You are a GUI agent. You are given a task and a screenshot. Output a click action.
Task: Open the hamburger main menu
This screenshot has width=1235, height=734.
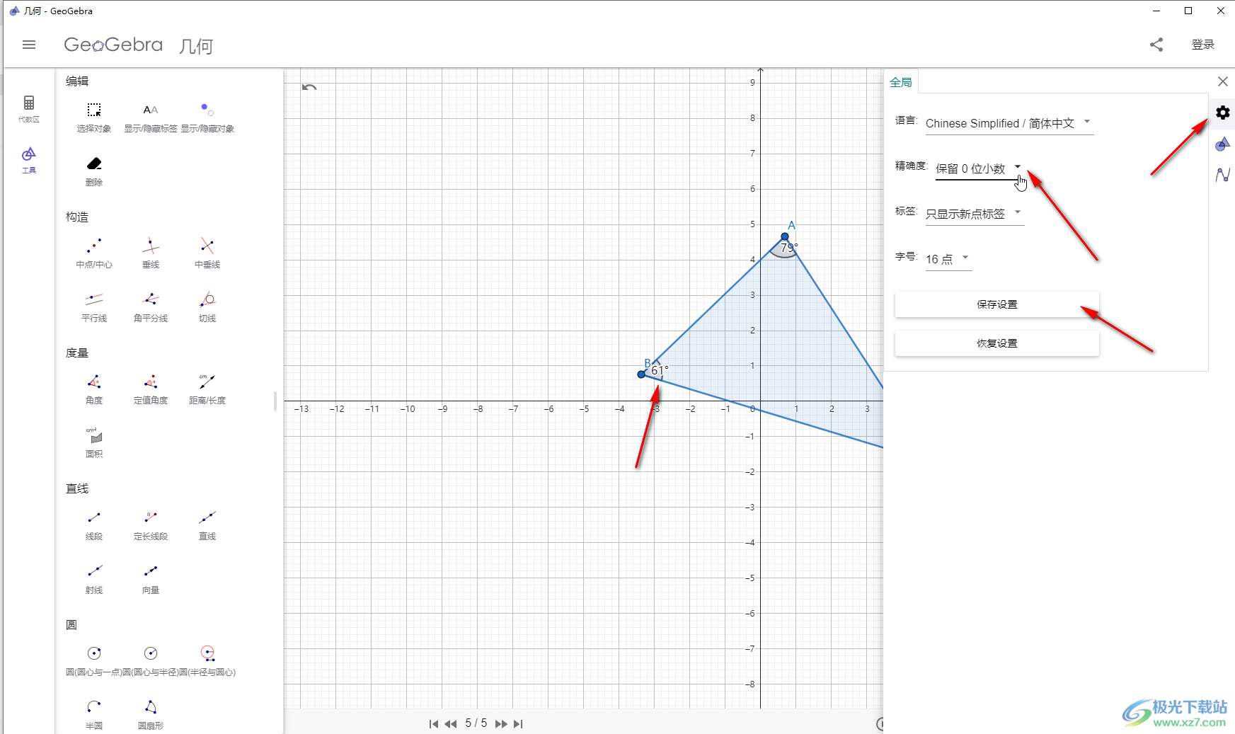(x=29, y=45)
